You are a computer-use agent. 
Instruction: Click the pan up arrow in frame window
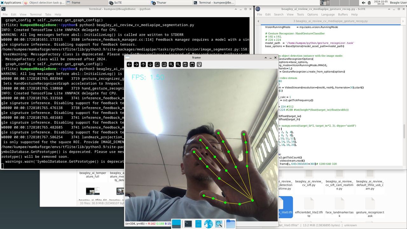[x=143, y=65]
